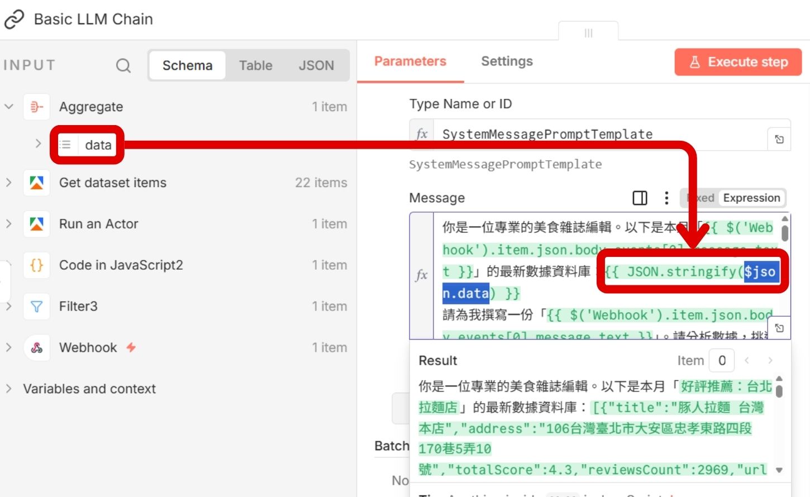Expand the Variables and context section
The image size is (810, 497).
pos(9,389)
